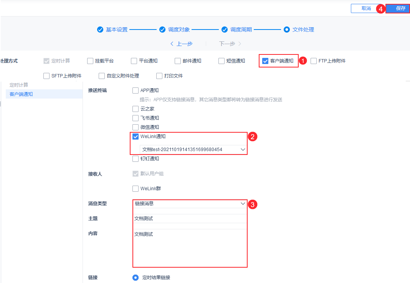Screen dimensions: 410x283
Task: Enable 自定义附件处理 checkbox
Action: coord(102,76)
